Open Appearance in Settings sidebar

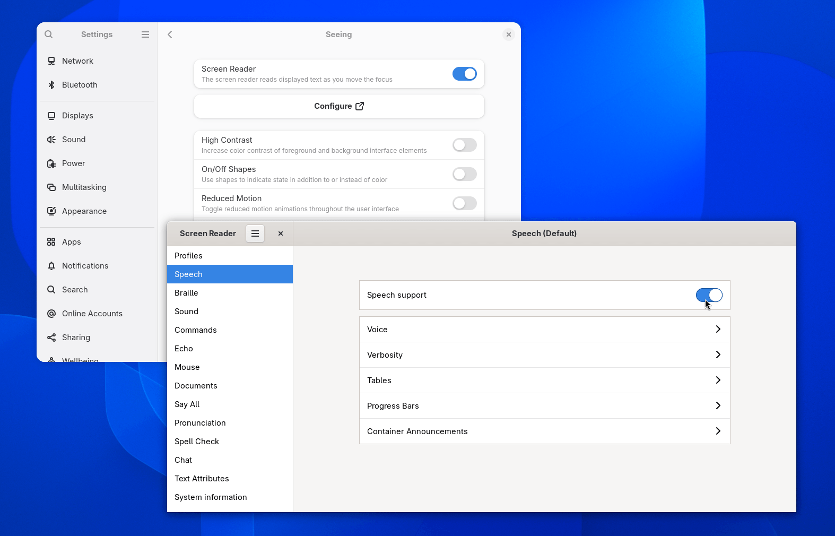98,211
